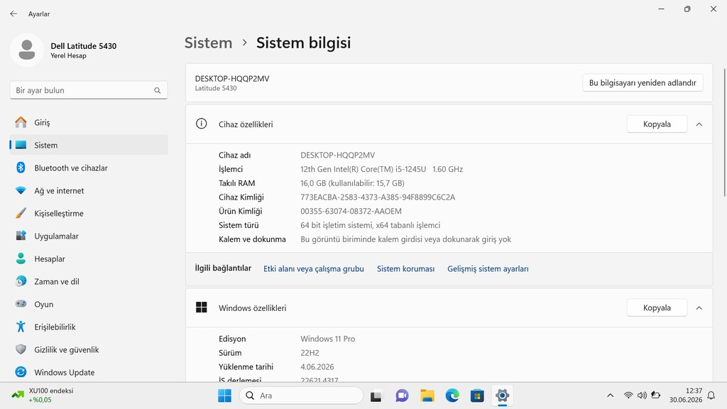This screenshot has height=409, width=727.
Task: Click the page vertical scrollbar
Action: [724, 133]
